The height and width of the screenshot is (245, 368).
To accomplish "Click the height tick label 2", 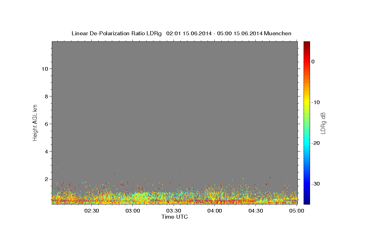I will pyautogui.click(x=46, y=179).
